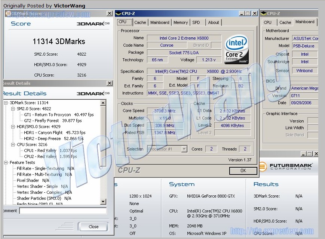The width and height of the screenshot is (325, 239).
Task: Click the motherboard Model value P5B-Deluxe
Action: (305, 46)
